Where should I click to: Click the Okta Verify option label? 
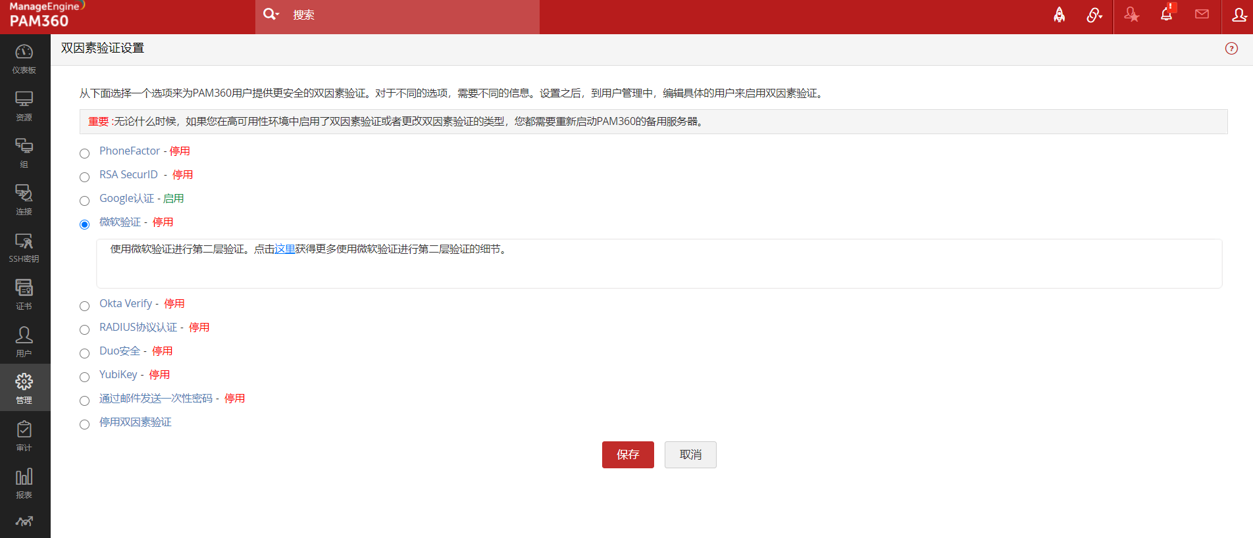tap(126, 304)
